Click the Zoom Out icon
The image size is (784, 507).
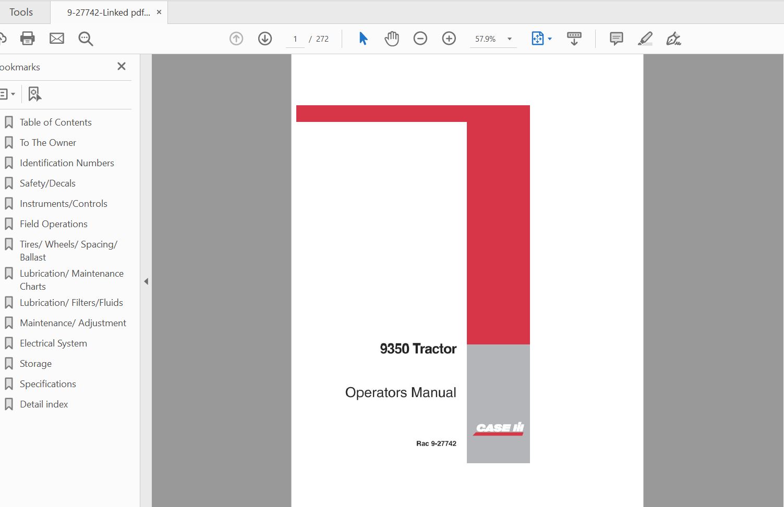pos(420,38)
